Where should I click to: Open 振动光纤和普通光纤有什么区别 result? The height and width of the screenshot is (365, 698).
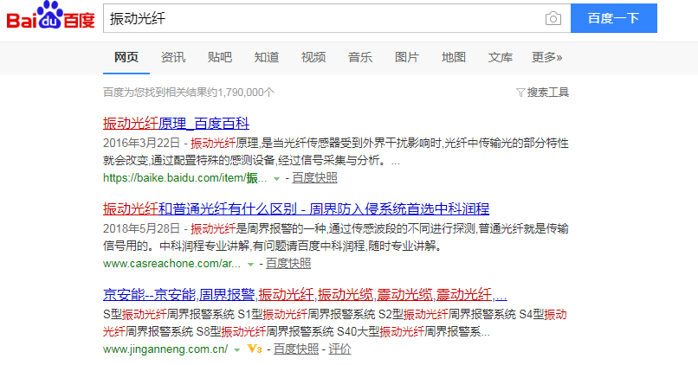pyautogui.click(x=296, y=208)
